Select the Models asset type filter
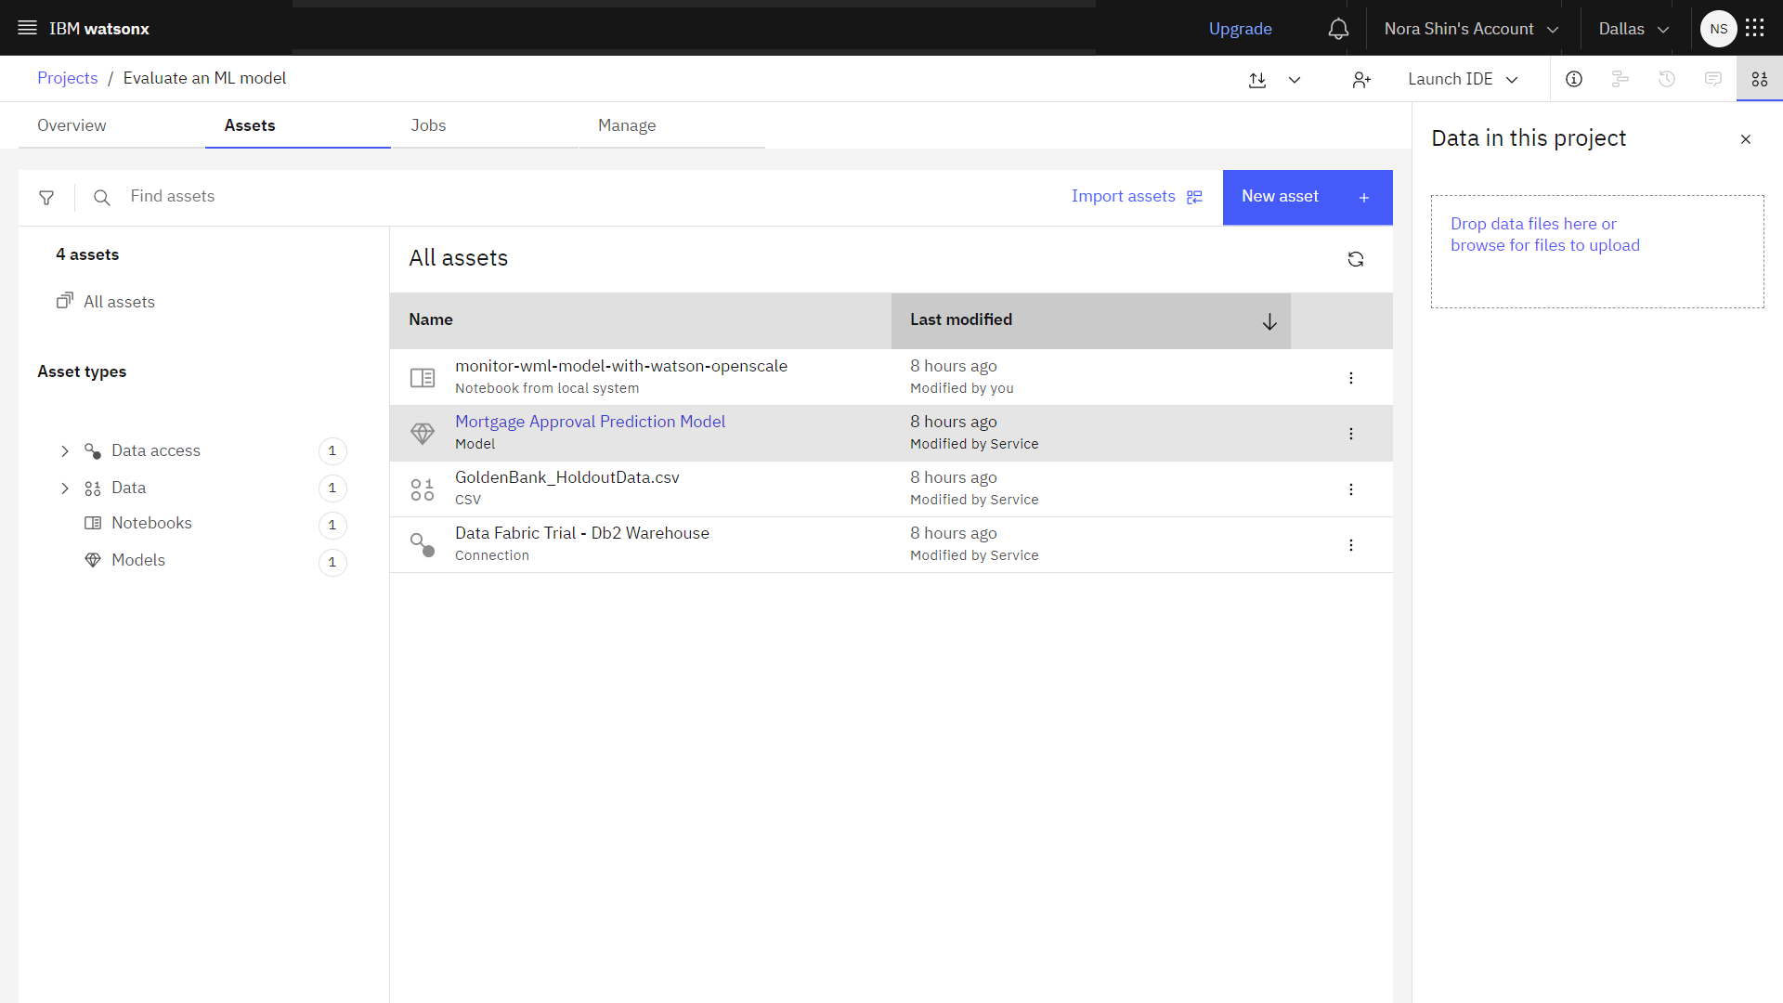The image size is (1783, 1003). point(137,560)
